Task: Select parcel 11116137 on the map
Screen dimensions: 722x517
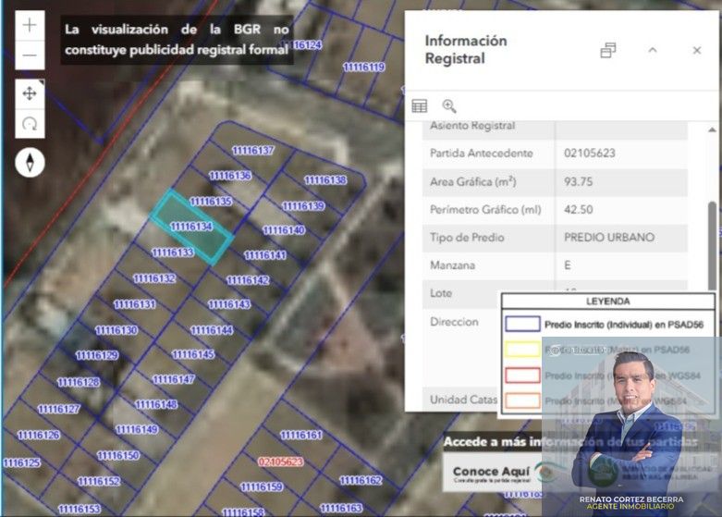Action: (252, 150)
